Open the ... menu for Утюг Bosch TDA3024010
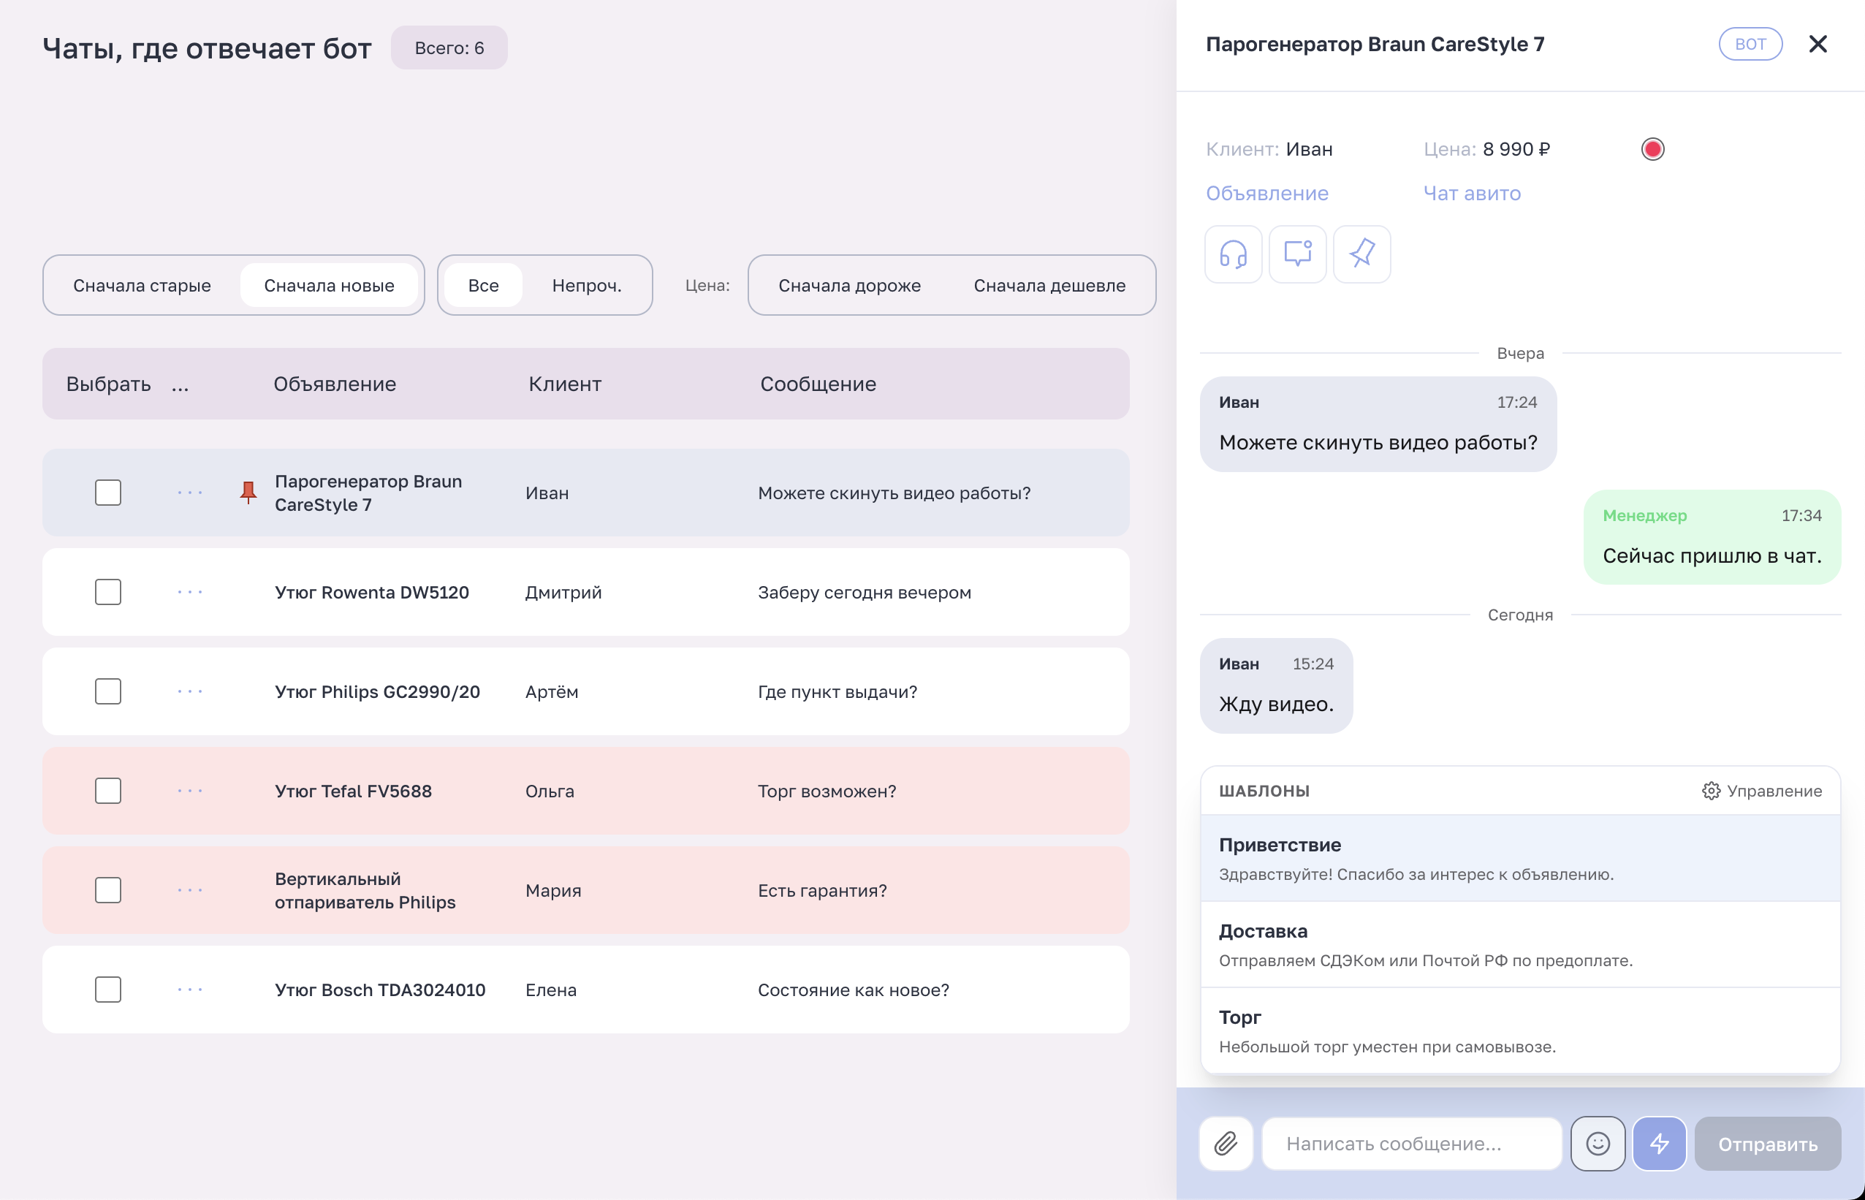 tap(189, 990)
